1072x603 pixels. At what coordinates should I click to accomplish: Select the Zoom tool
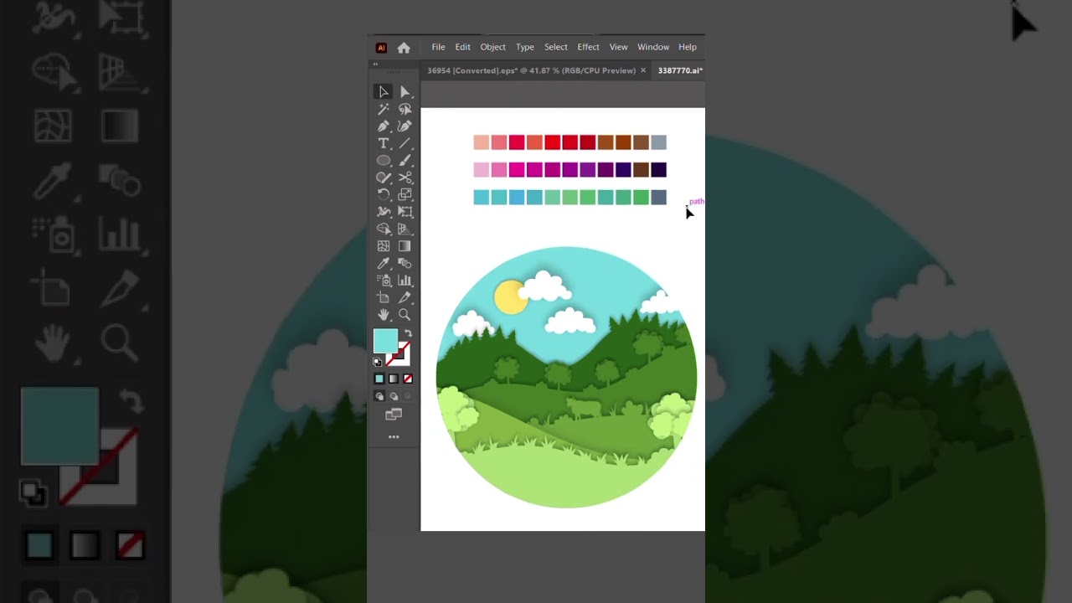[x=405, y=315]
